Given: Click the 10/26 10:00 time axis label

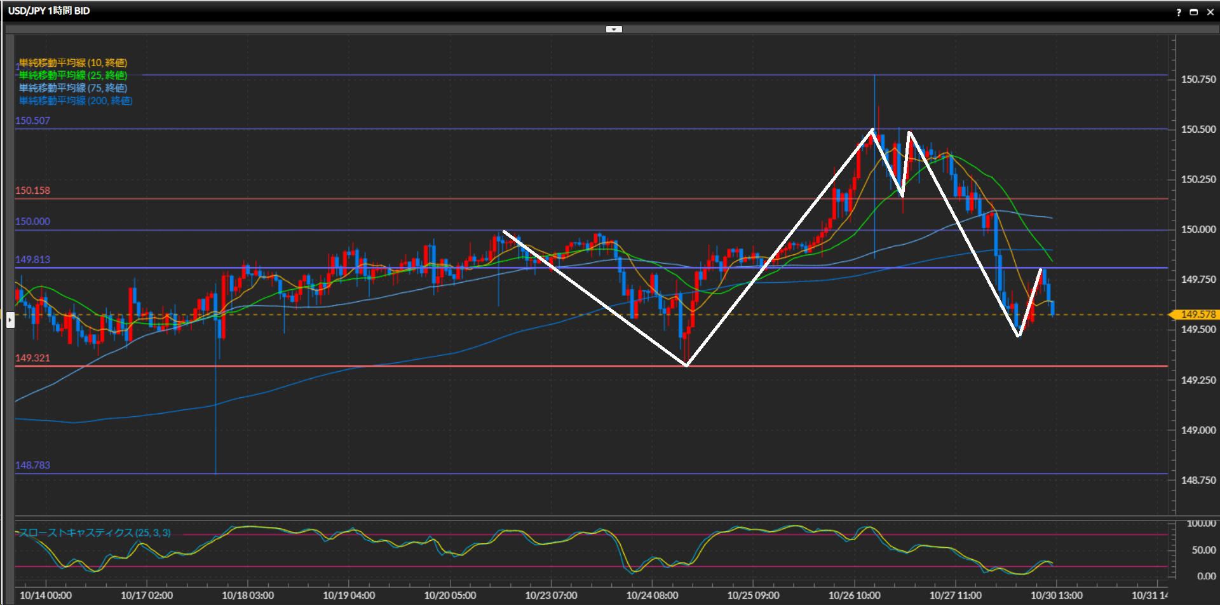Looking at the screenshot, I should click(854, 595).
